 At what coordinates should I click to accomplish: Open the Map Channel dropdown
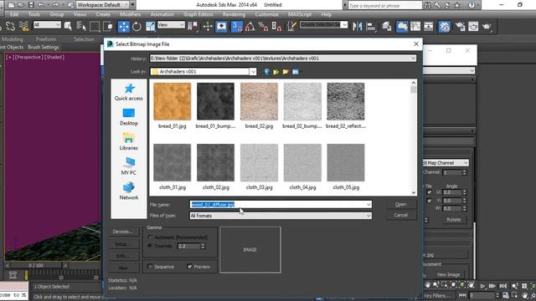pos(446,163)
